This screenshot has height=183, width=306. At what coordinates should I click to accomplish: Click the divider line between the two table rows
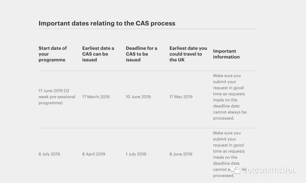(148, 128)
